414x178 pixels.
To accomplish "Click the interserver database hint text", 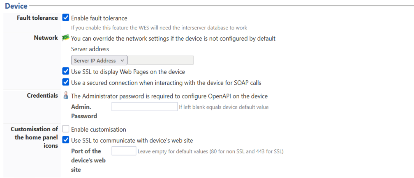I will point(159,28).
